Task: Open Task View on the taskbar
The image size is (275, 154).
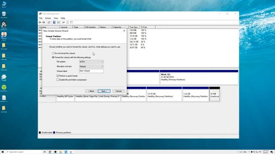Action: [x=45, y=152]
